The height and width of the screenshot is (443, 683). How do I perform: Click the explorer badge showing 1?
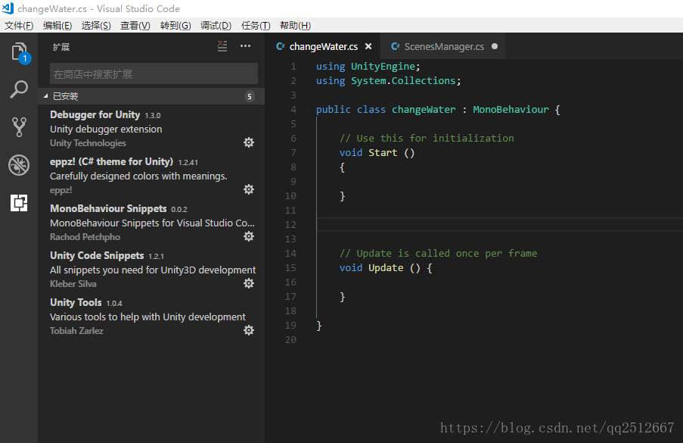pyautogui.click(x=25, y=58)
